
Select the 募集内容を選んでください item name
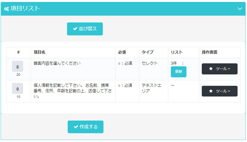point(57,63)
